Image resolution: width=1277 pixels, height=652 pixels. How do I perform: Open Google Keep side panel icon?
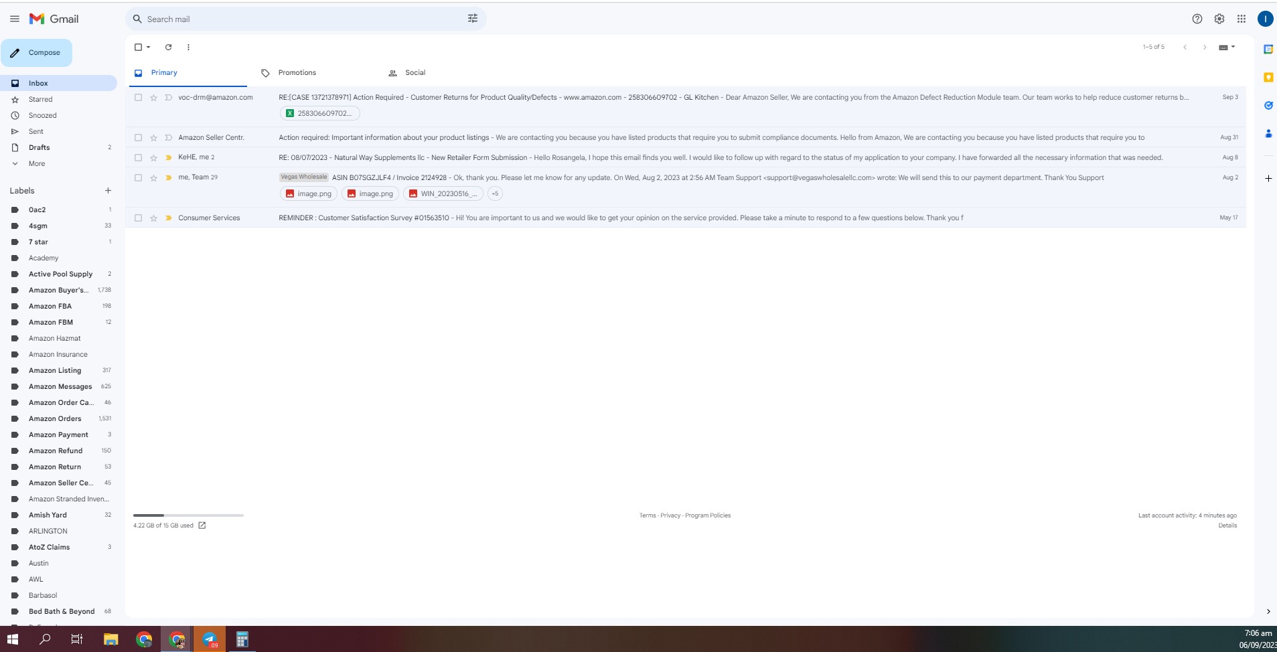1268,77
